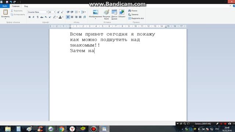Image resolution: width=235 pixels, height=132 pixels.
Task: Click Копировать (Copy) in the clipboard group
Action: pos(18,15)
